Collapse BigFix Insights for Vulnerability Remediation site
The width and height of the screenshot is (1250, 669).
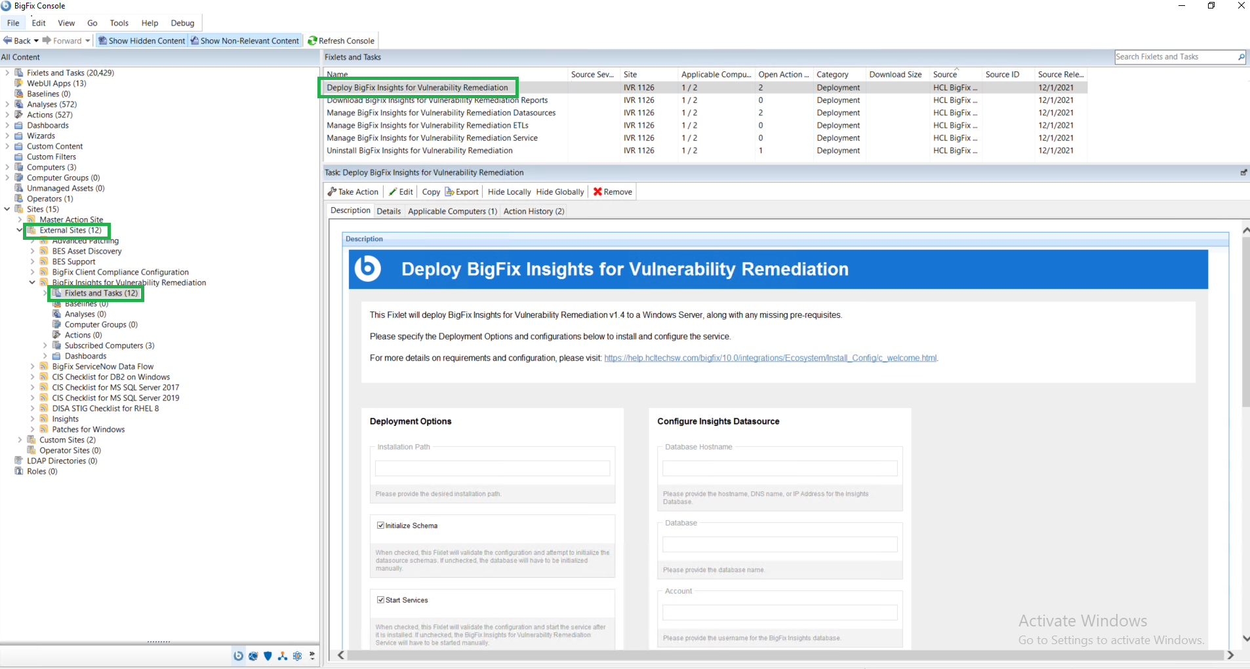(32, 282)
